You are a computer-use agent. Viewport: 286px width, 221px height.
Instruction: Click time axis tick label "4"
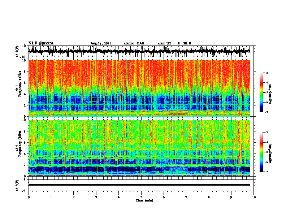click(118, 197)
